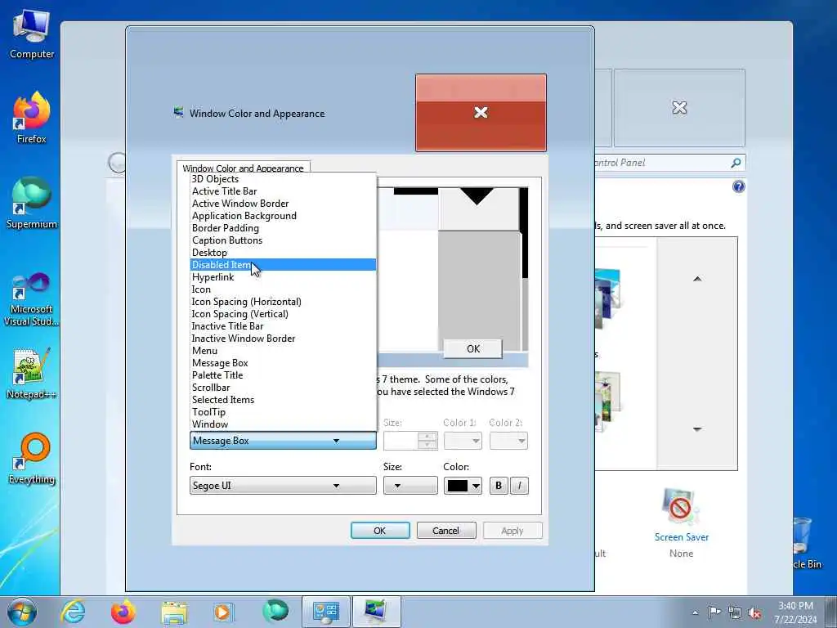Select 'Inactive Title Bar' entry
The height and width of the screenshot is (628, 837).
coord(283,326)
